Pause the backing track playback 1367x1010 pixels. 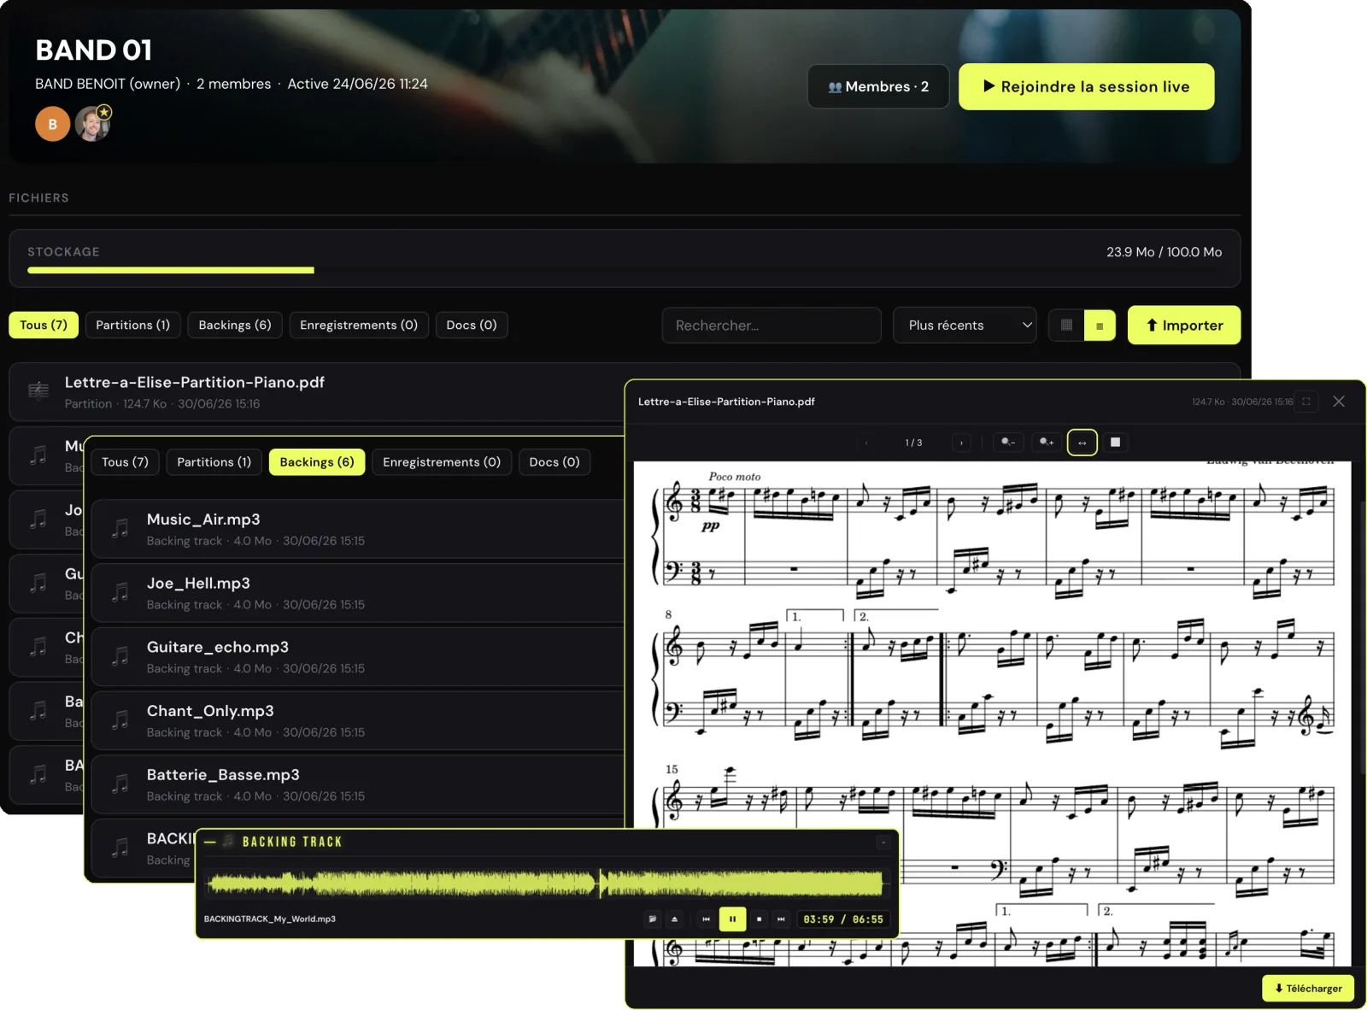(732, 919)
